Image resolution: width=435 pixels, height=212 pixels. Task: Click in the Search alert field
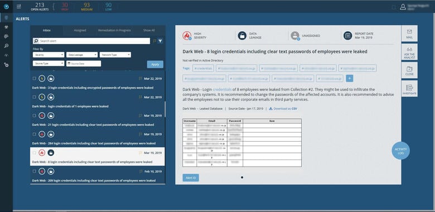pos(91,41)
